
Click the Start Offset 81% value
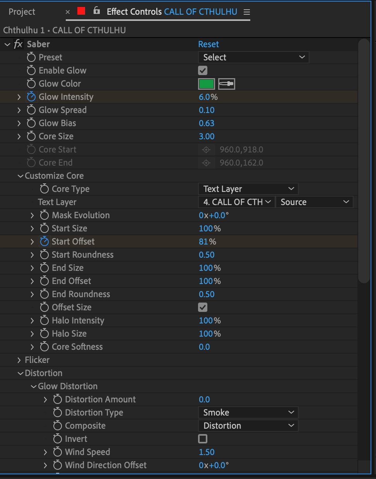click(x=207, y=241)
